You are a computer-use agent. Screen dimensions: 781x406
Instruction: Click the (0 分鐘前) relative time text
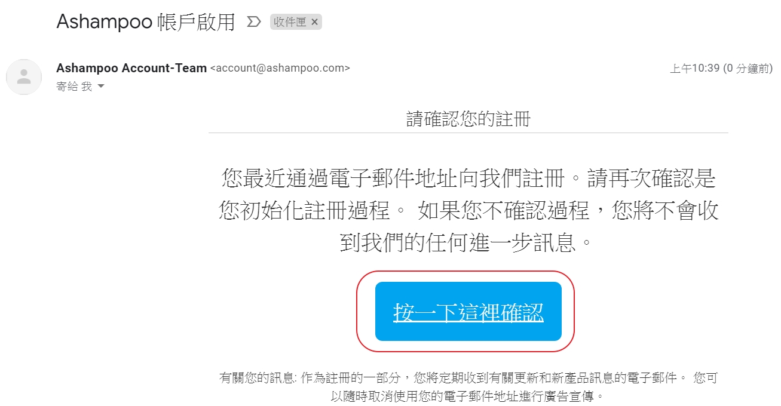point(748,69)
